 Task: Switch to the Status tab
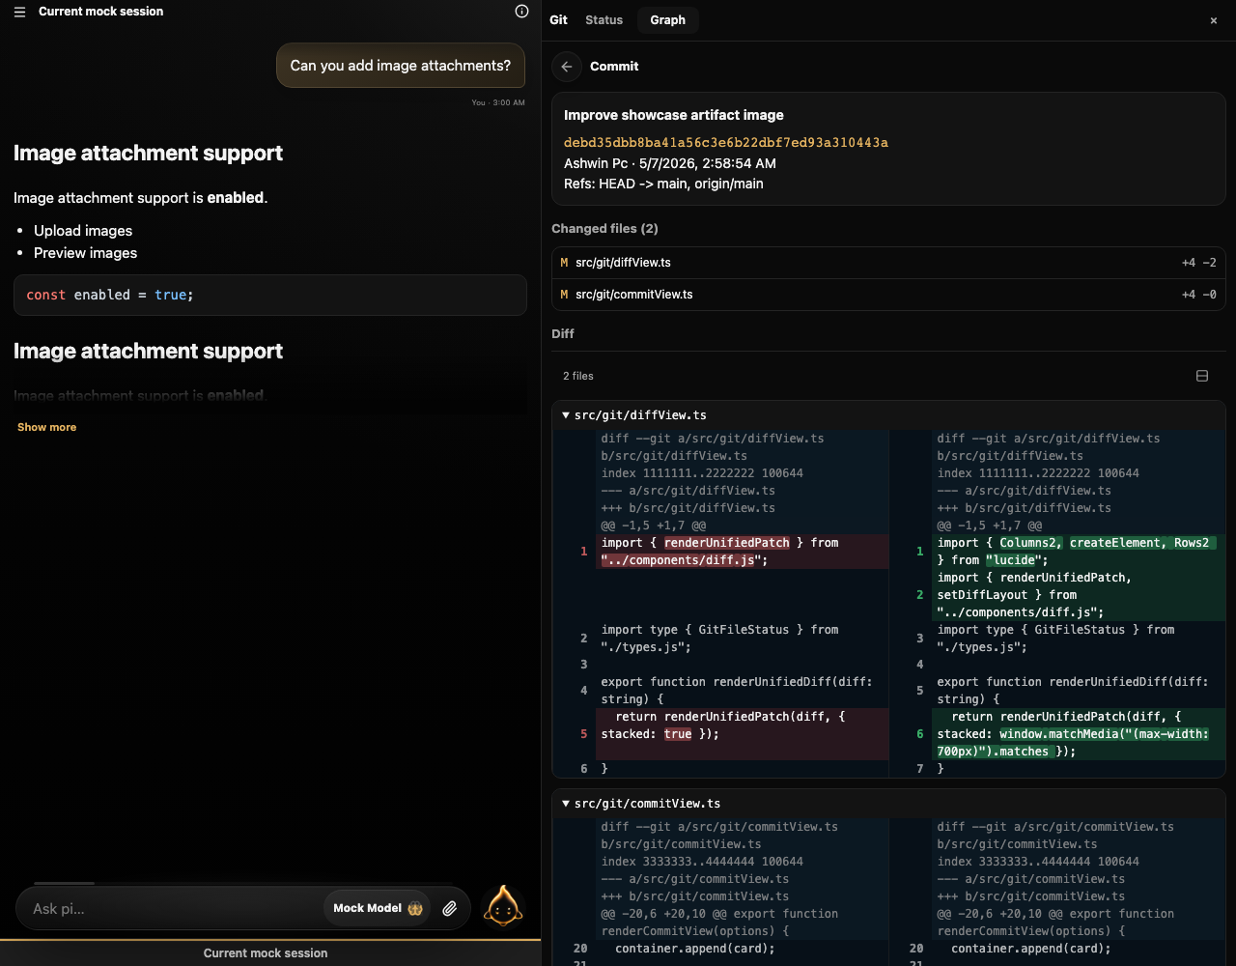(604, 20)
